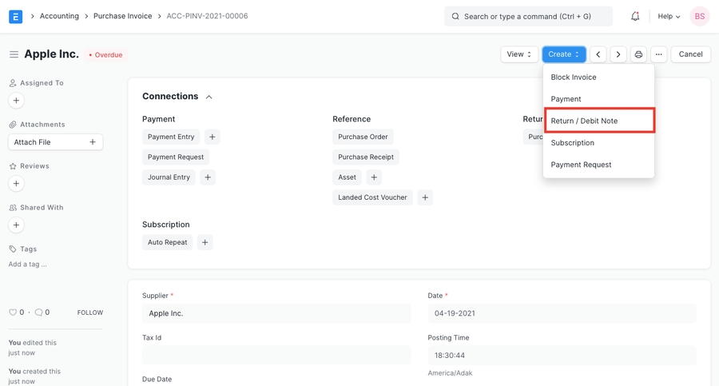719x386 pixels.
Task: Add new Payment Entry with plus icon
Action: tap(212, 137)
